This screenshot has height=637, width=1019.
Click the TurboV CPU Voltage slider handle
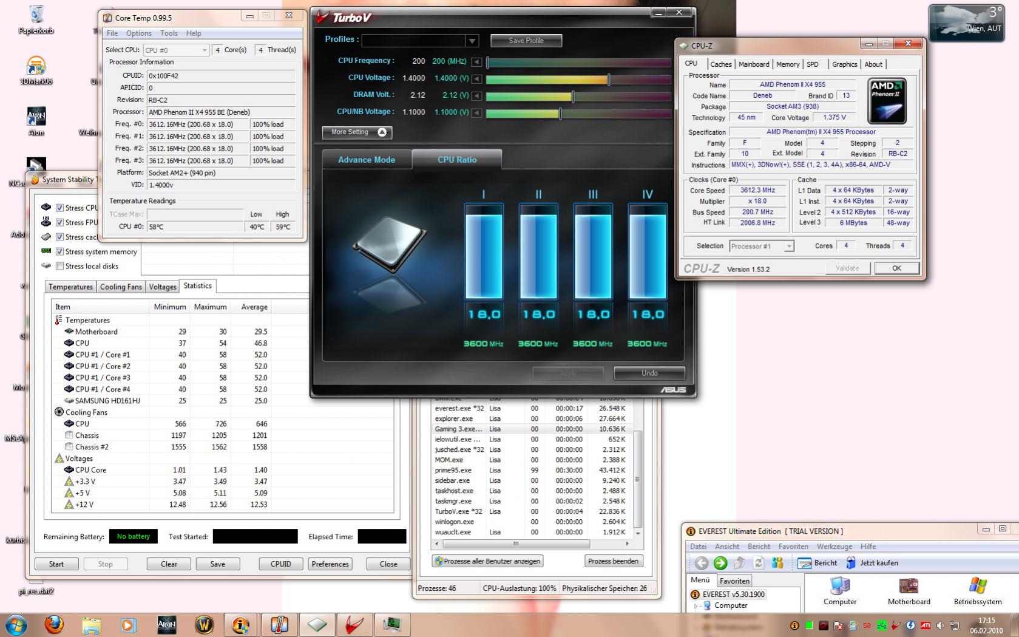(x=609, y=79)
